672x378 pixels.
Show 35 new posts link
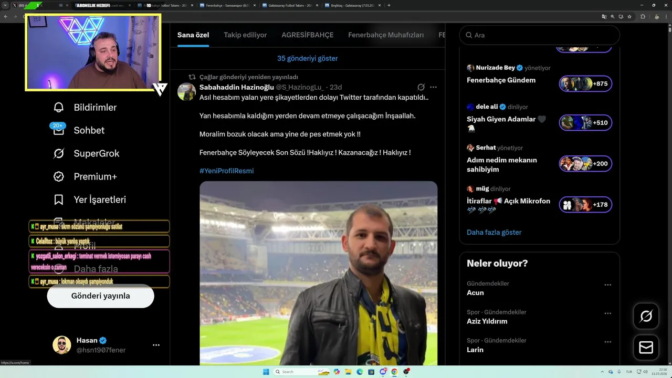[x=308, y=58]
